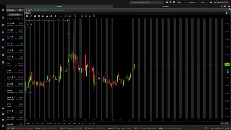Click the heart icon in left sidebar
The height and width of the screenshot is (130, 231).
(x=3, y=10)
